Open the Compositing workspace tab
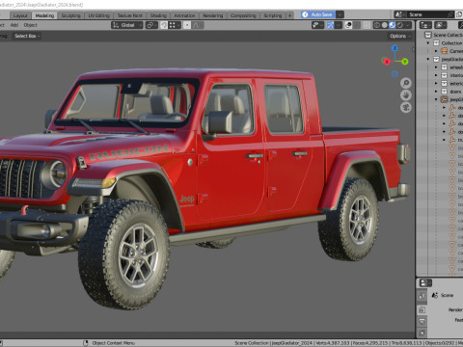The width and height of the screenshot is (463, 347). pos(243,15)
